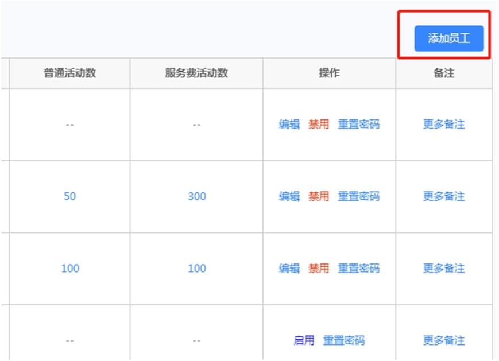Open 更多备注 in the last table row

(x=444, y=340)
